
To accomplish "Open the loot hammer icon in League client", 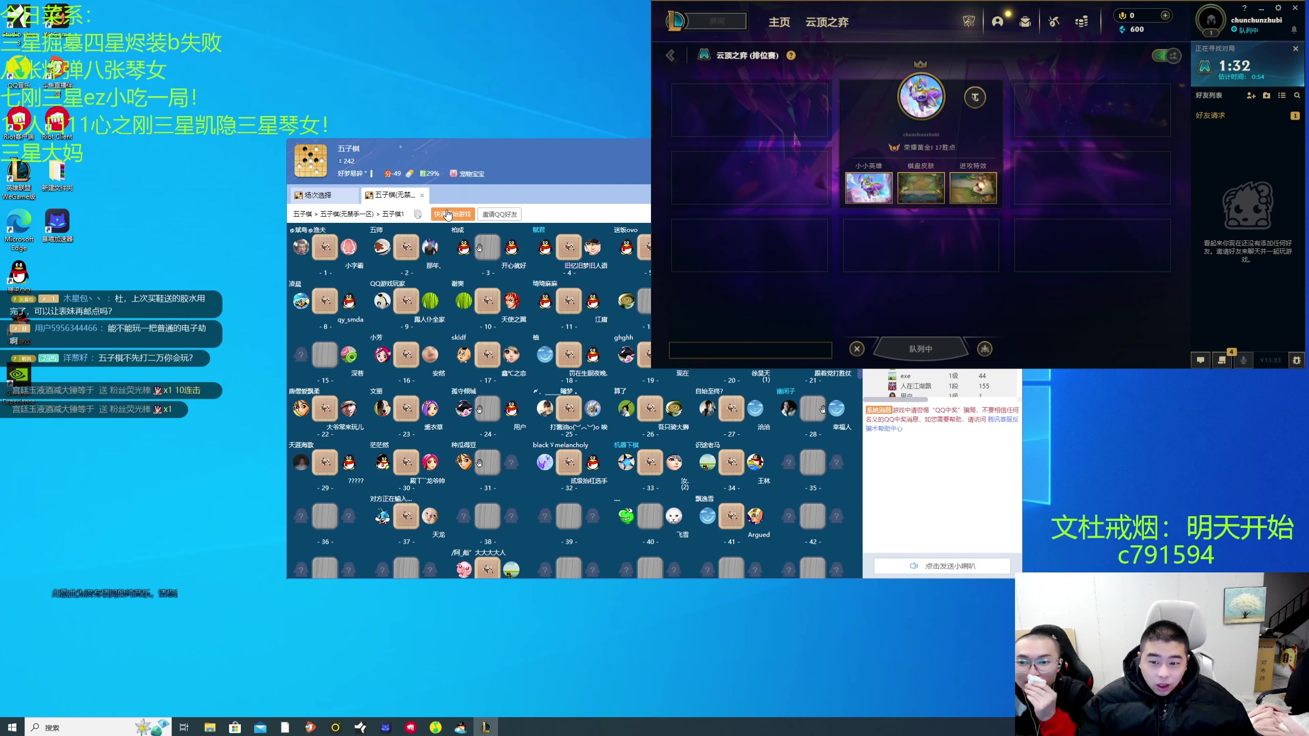I will pyautogui.click(x=1054, y=21).
